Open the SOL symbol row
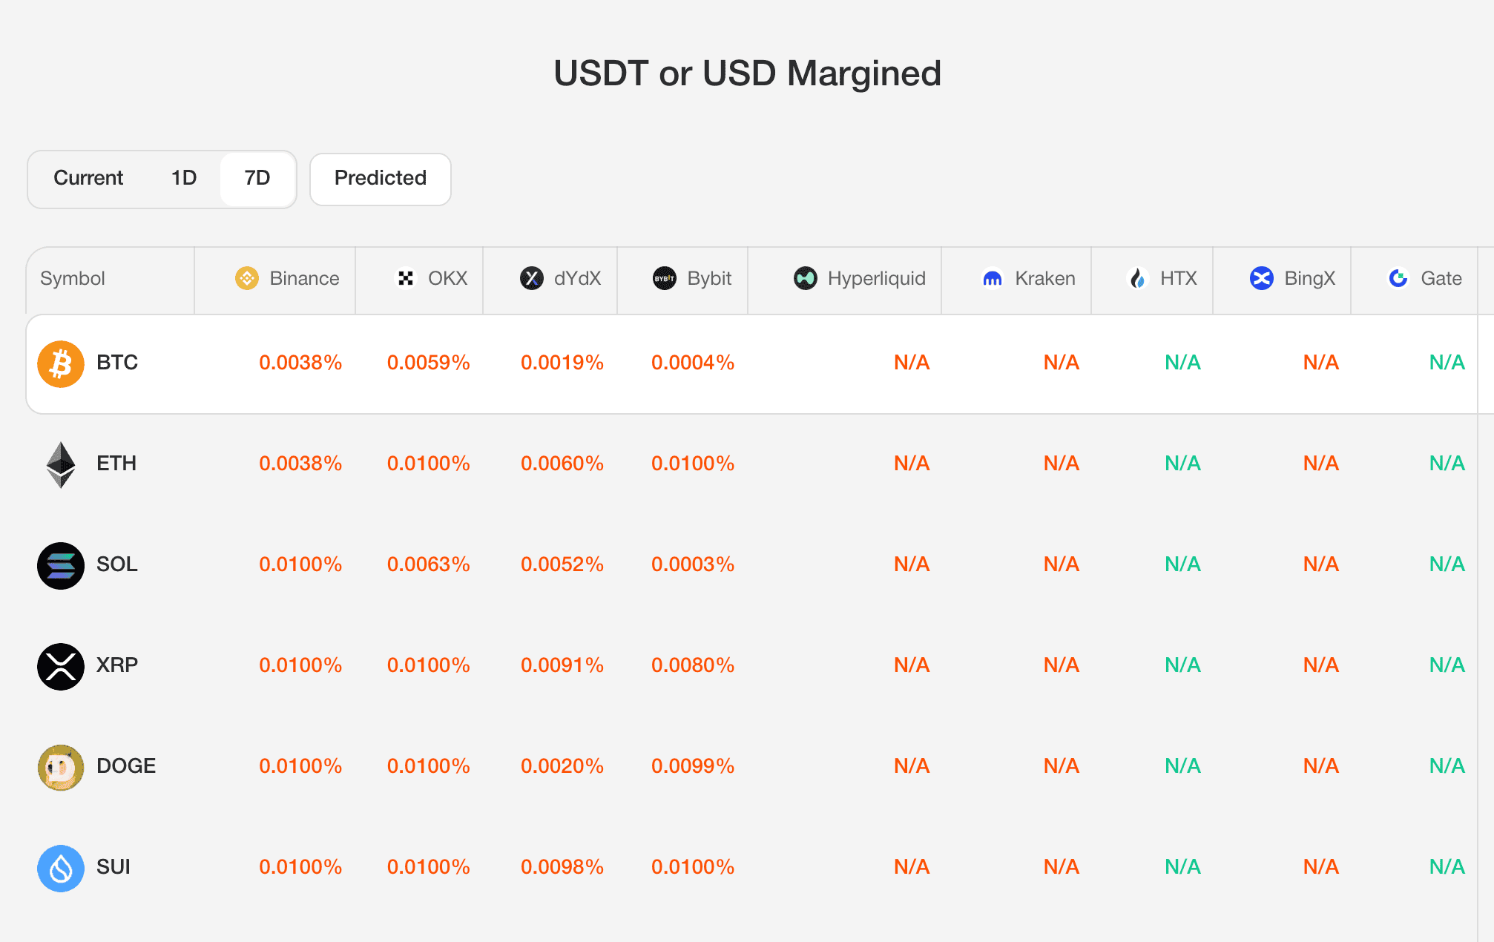The width and height of the screenshot is (1494, 942). (x=116, y=564)
